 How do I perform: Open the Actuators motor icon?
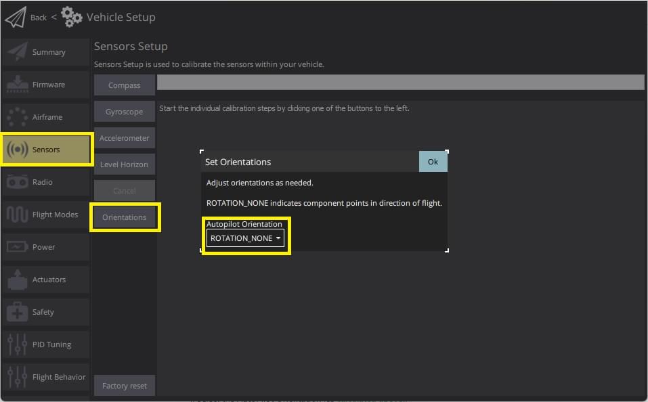17,280
